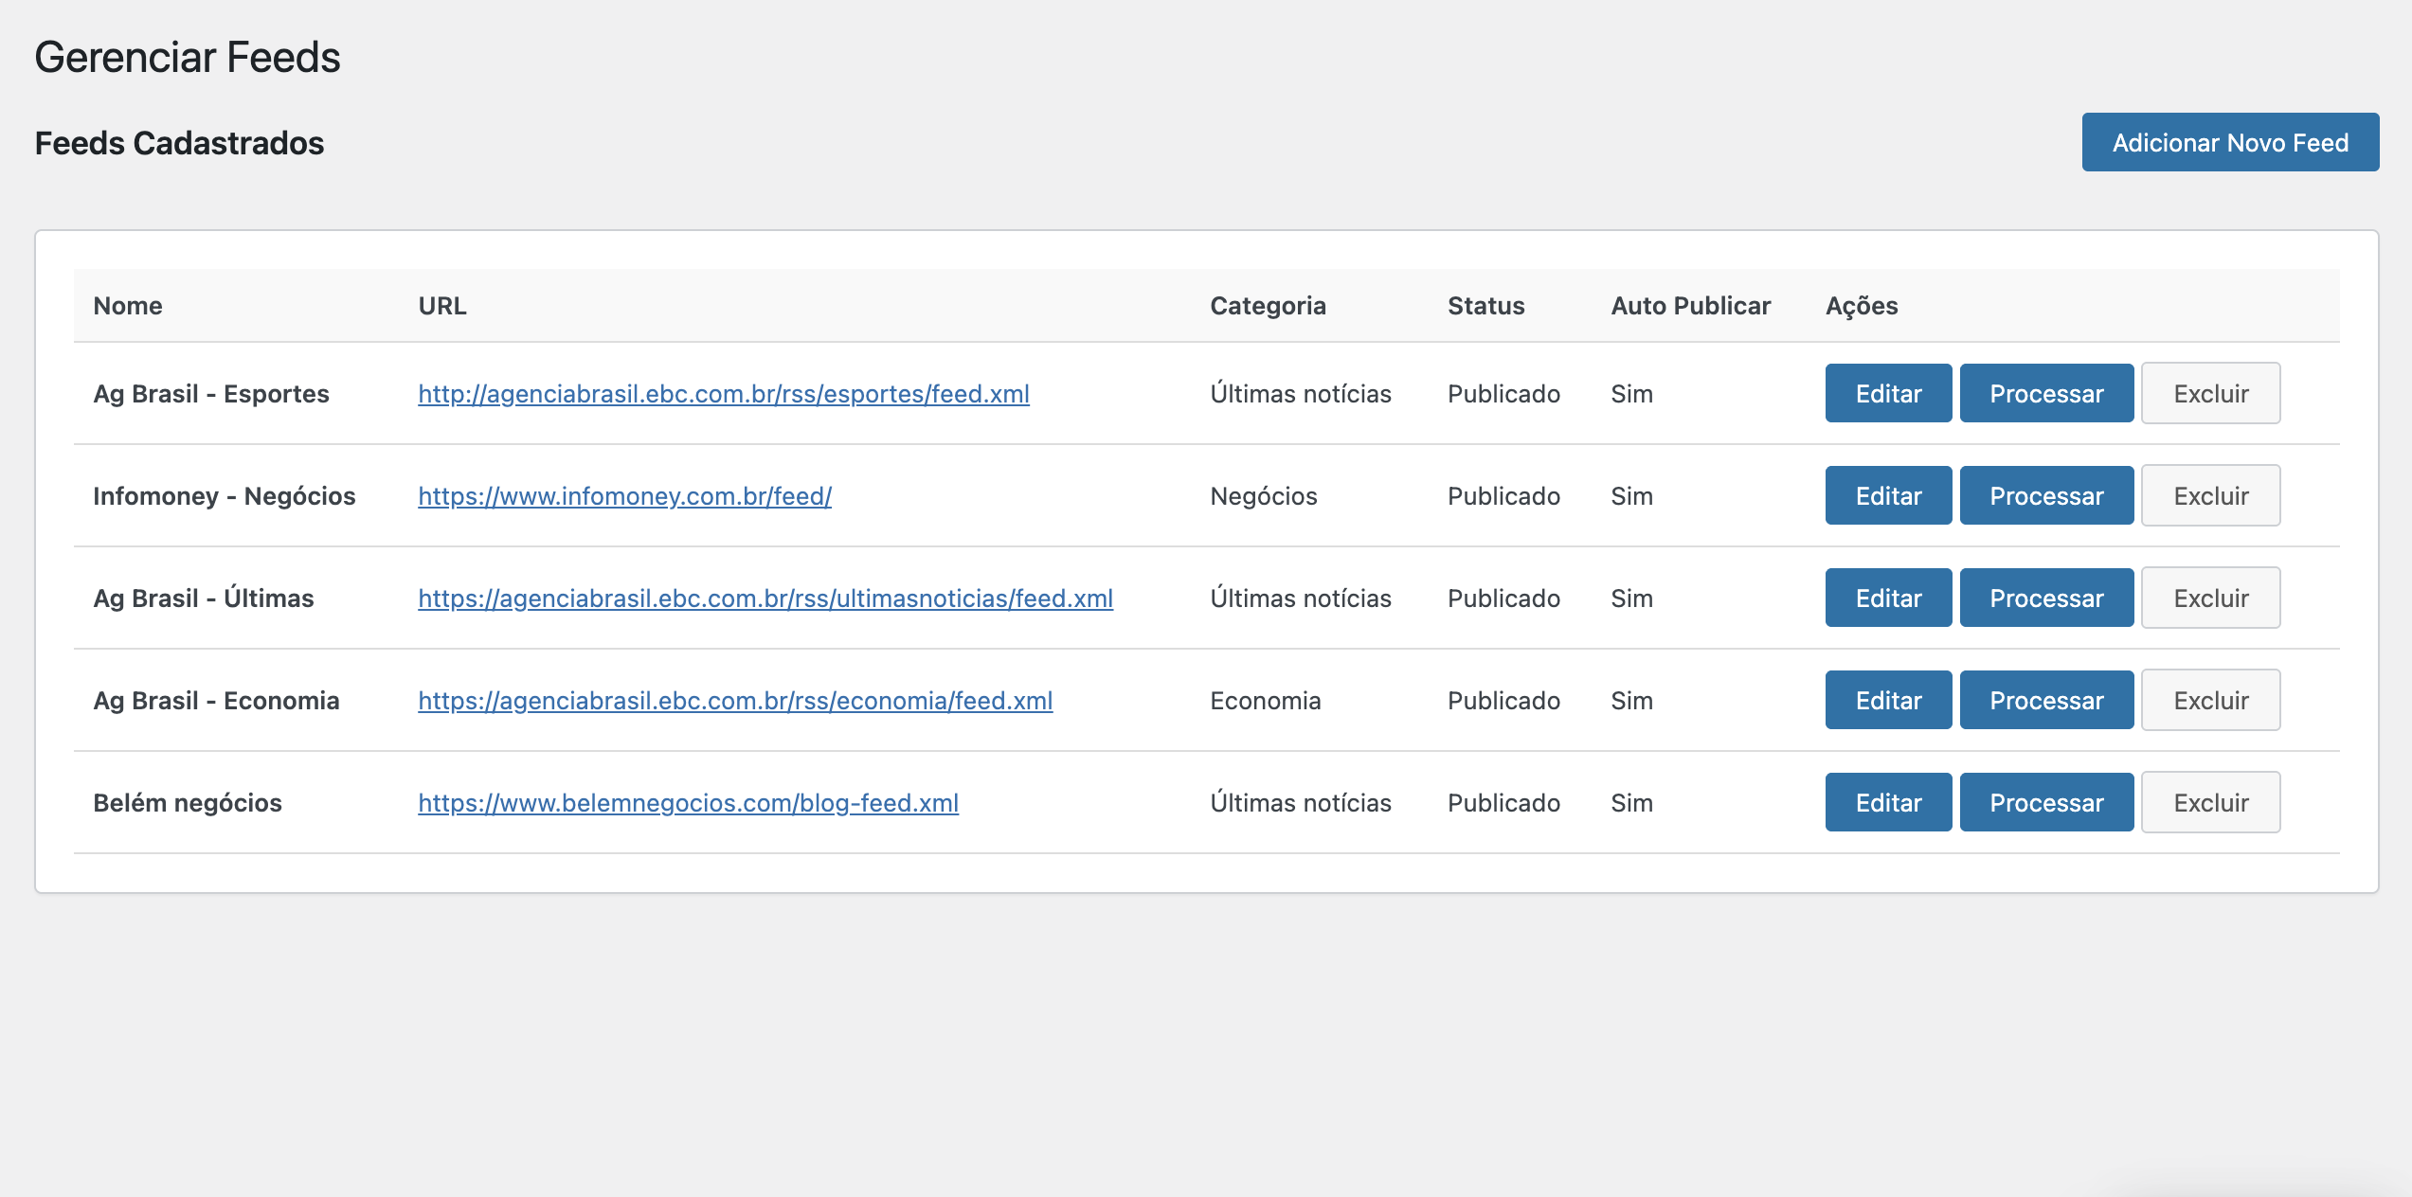Click the URL column header

[442, 306]
